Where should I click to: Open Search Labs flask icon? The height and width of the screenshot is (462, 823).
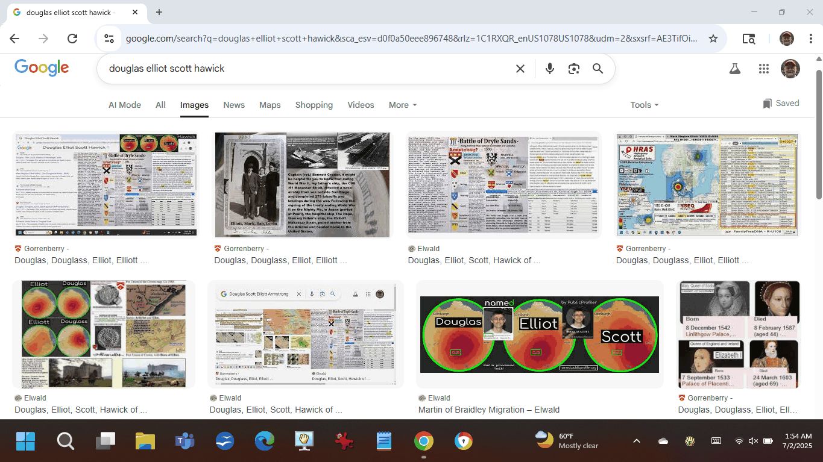coord(734,69)
